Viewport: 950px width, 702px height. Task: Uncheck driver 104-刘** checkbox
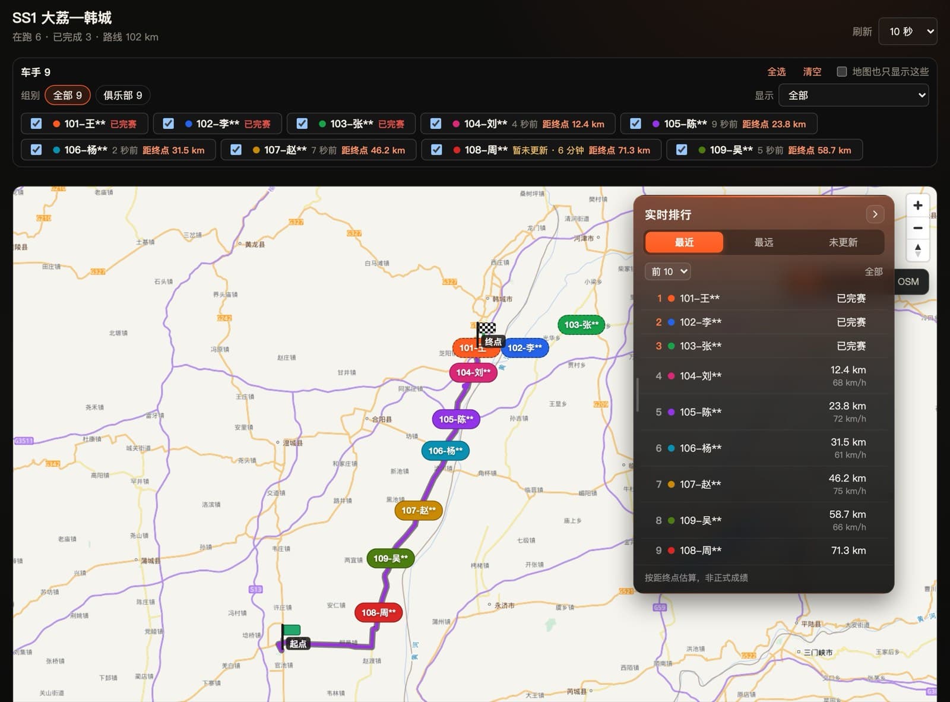436,124
